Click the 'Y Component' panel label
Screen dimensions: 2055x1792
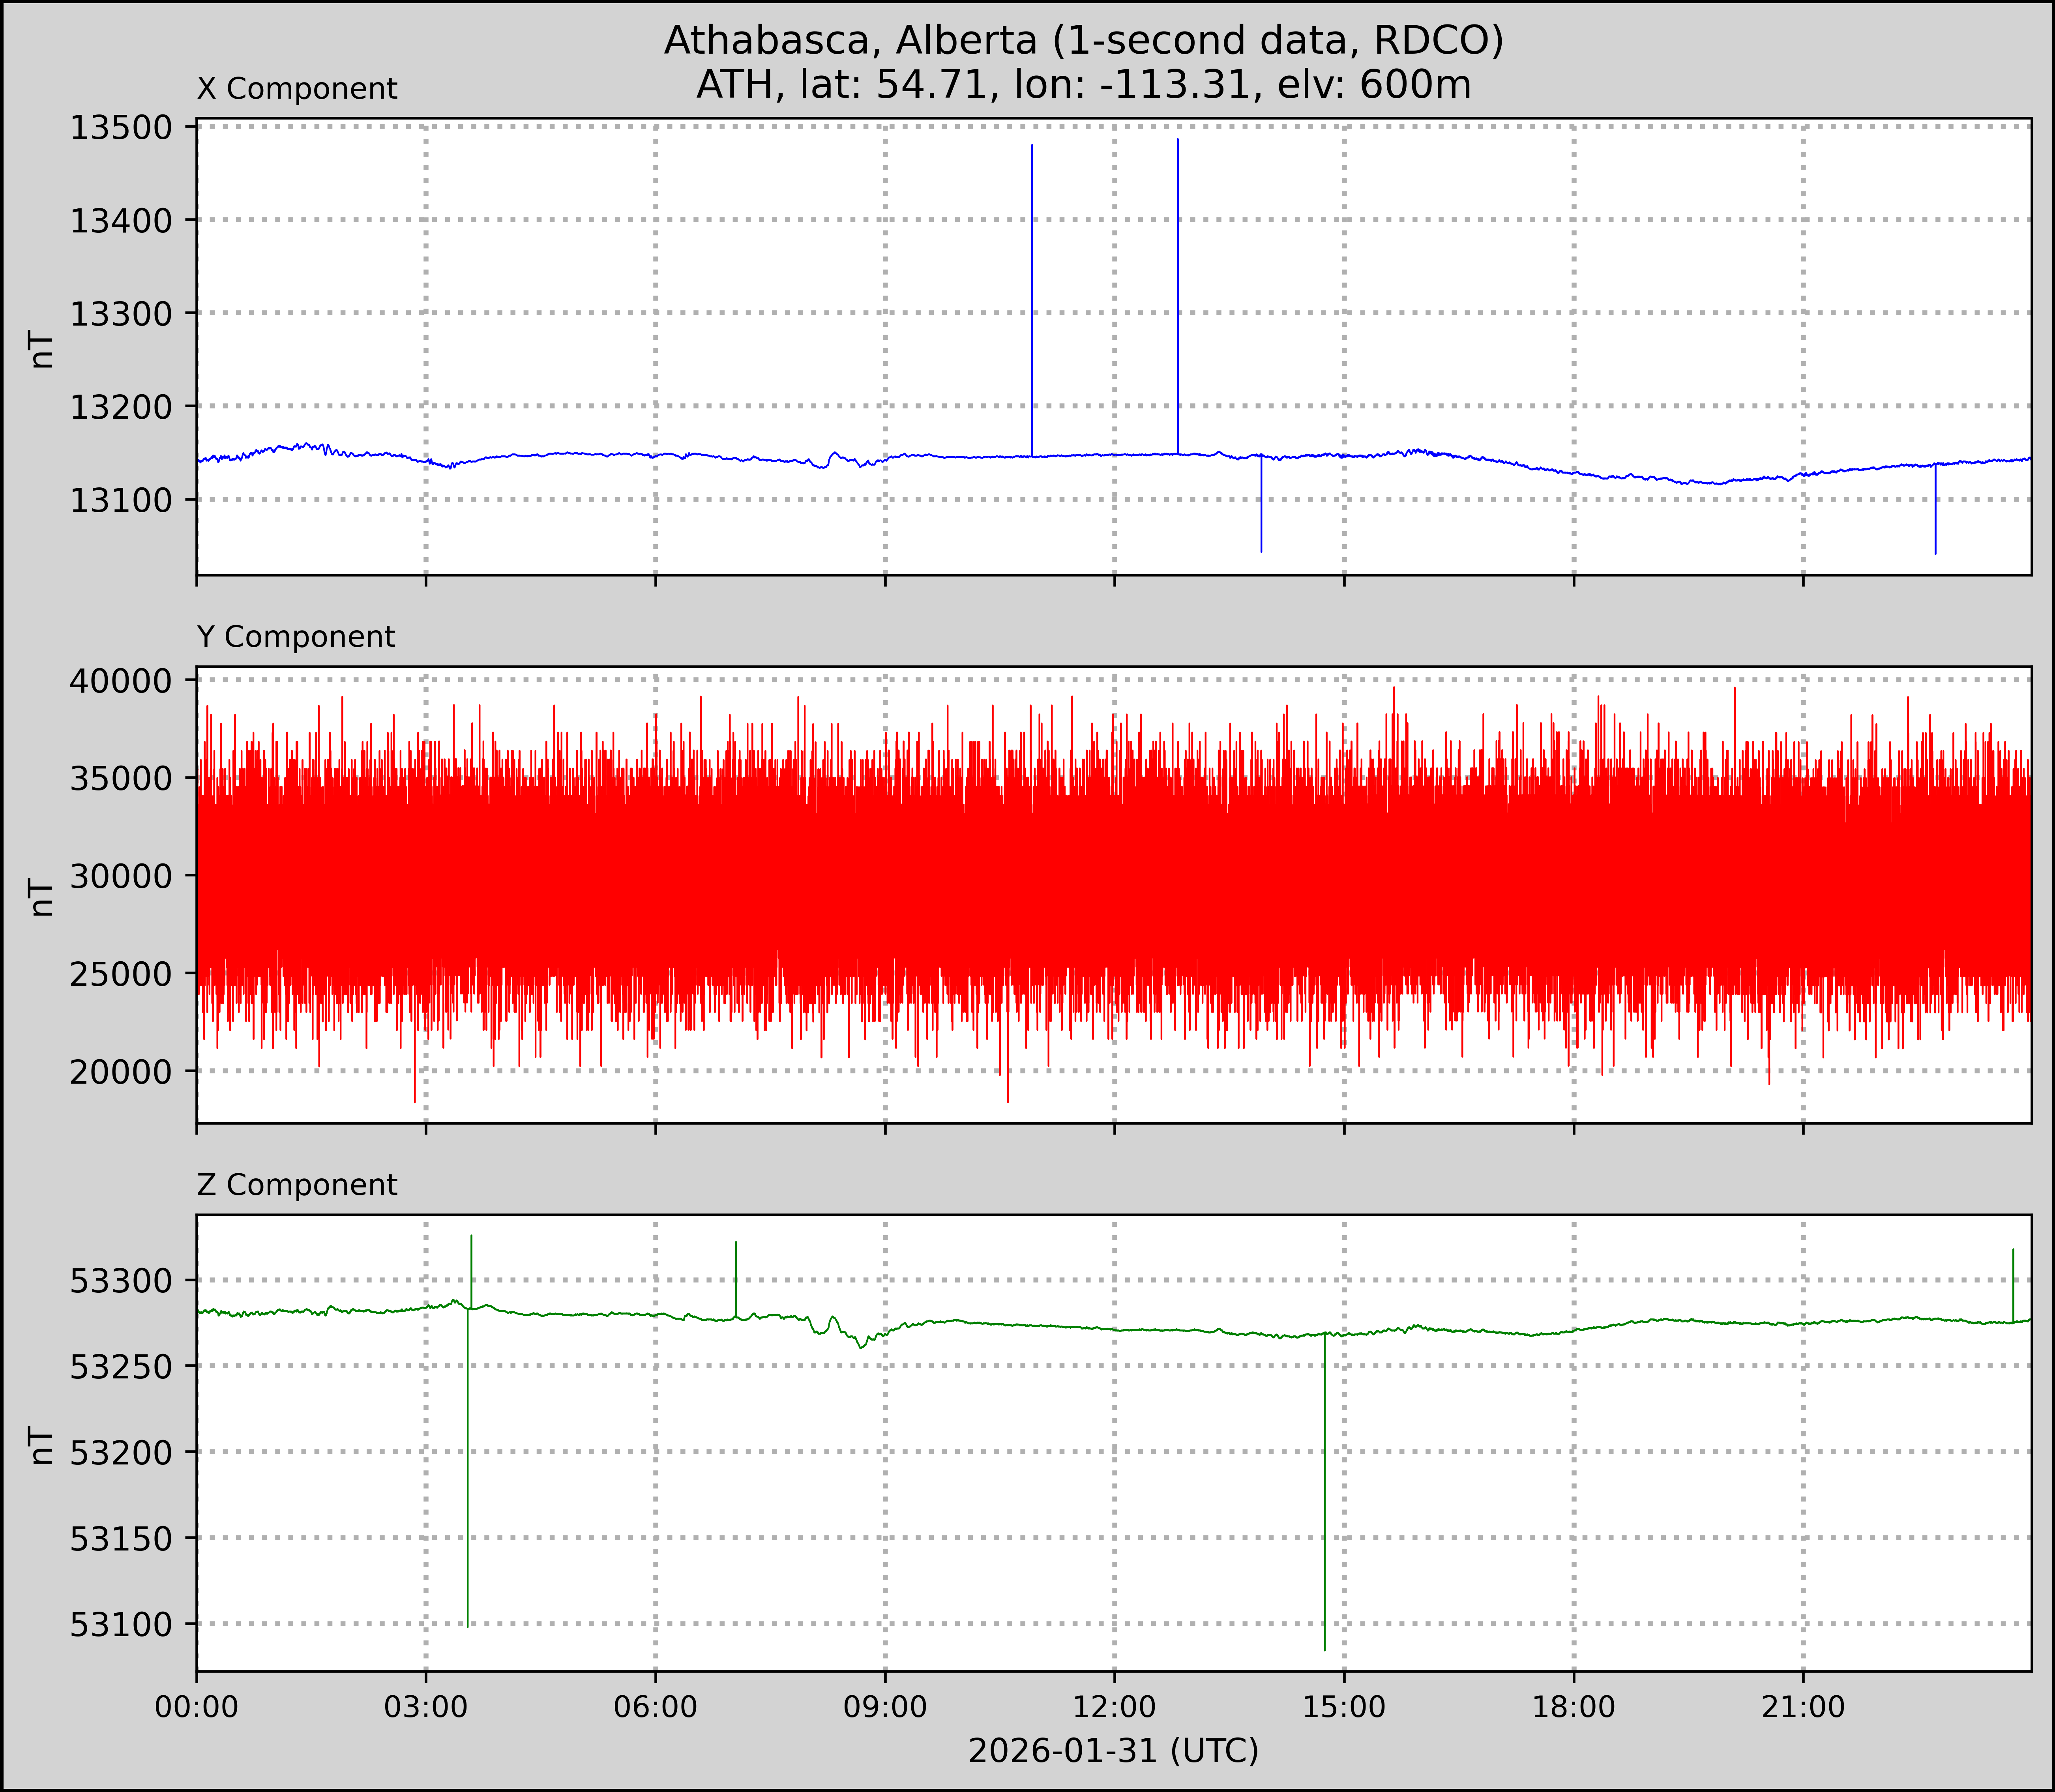[x=296, y=637]
